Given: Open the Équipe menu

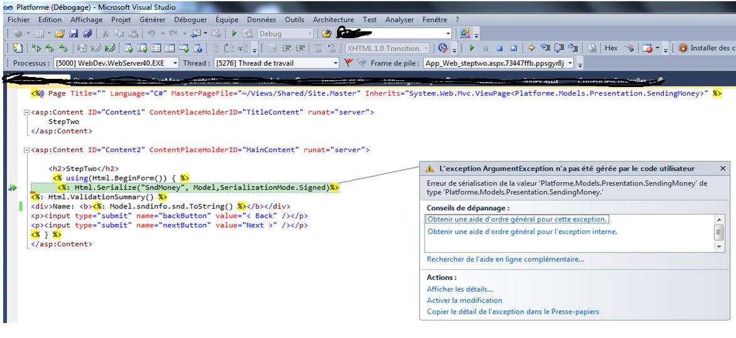Looking at the screenshot, I should pyautogui.click(x=227, y=19).
